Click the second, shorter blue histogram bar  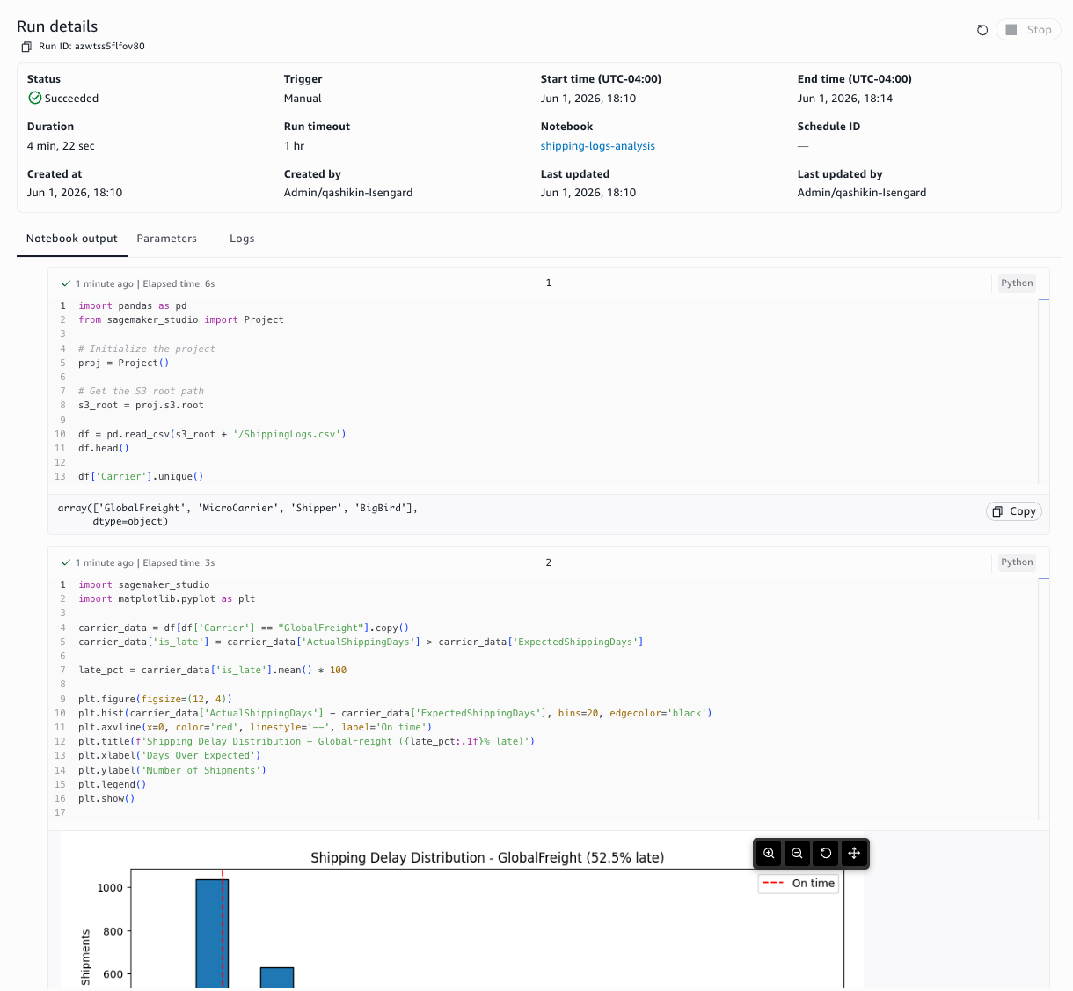click(x=277, y=977)
